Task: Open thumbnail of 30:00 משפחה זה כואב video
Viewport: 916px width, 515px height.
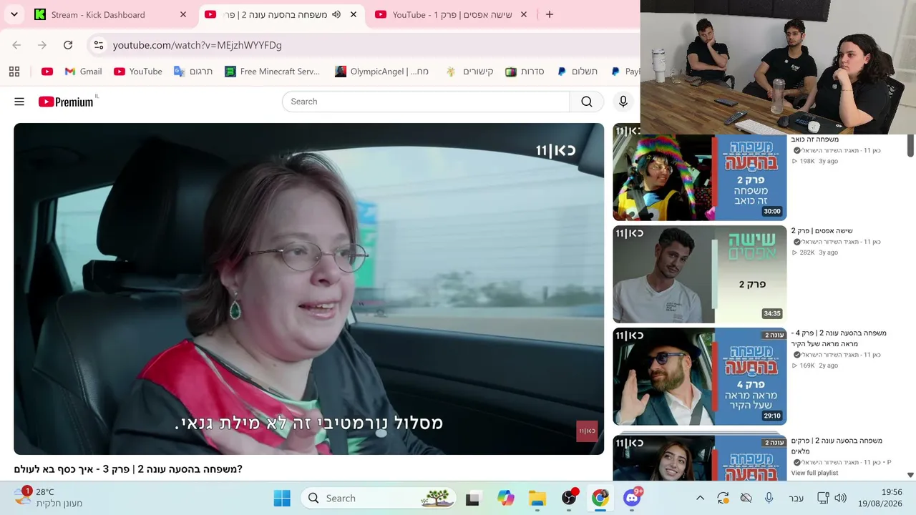Action: point(699,172)
